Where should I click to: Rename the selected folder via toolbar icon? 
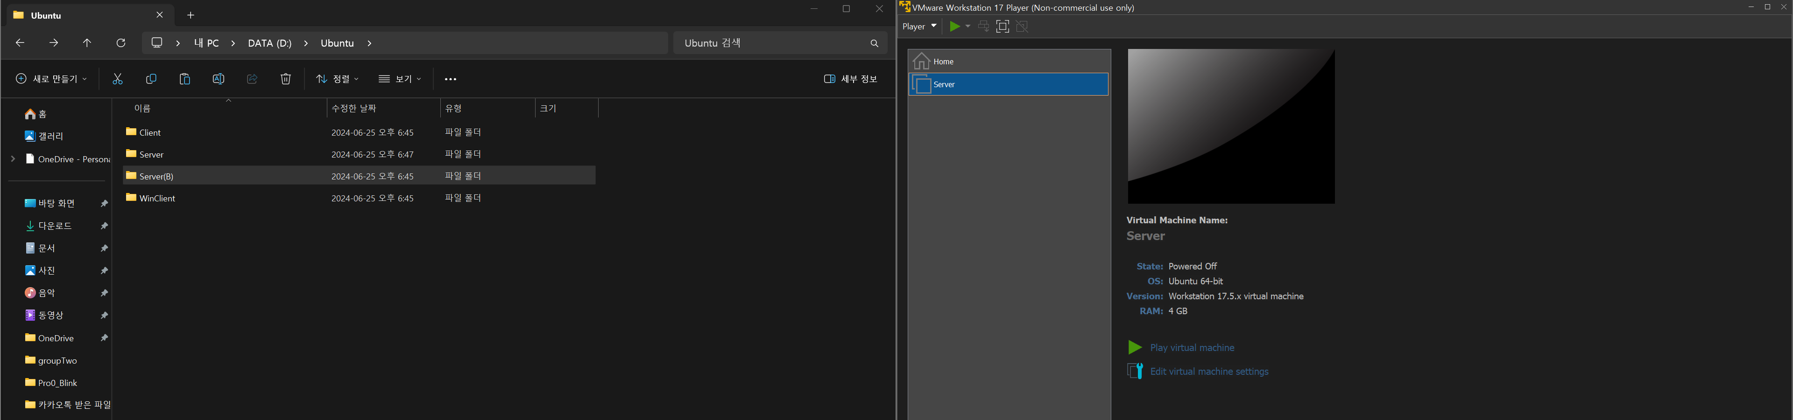[219, 79]
